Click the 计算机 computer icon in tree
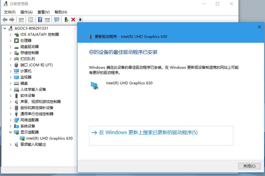Screen dimensions: 265x176 click(x=16, y=71)
